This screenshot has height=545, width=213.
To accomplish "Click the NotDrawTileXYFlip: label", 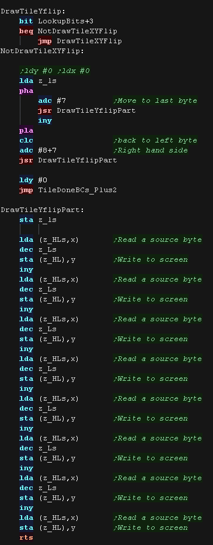I will 42,51.
